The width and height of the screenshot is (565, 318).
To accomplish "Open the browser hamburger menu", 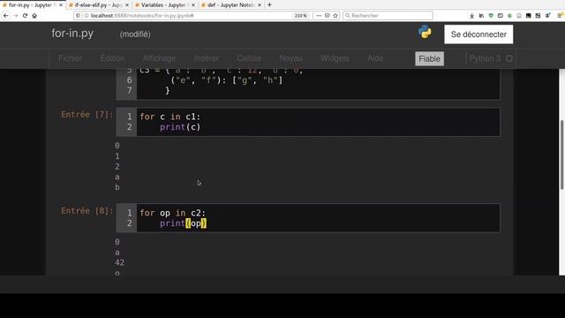I will click(x=561, y=16).
